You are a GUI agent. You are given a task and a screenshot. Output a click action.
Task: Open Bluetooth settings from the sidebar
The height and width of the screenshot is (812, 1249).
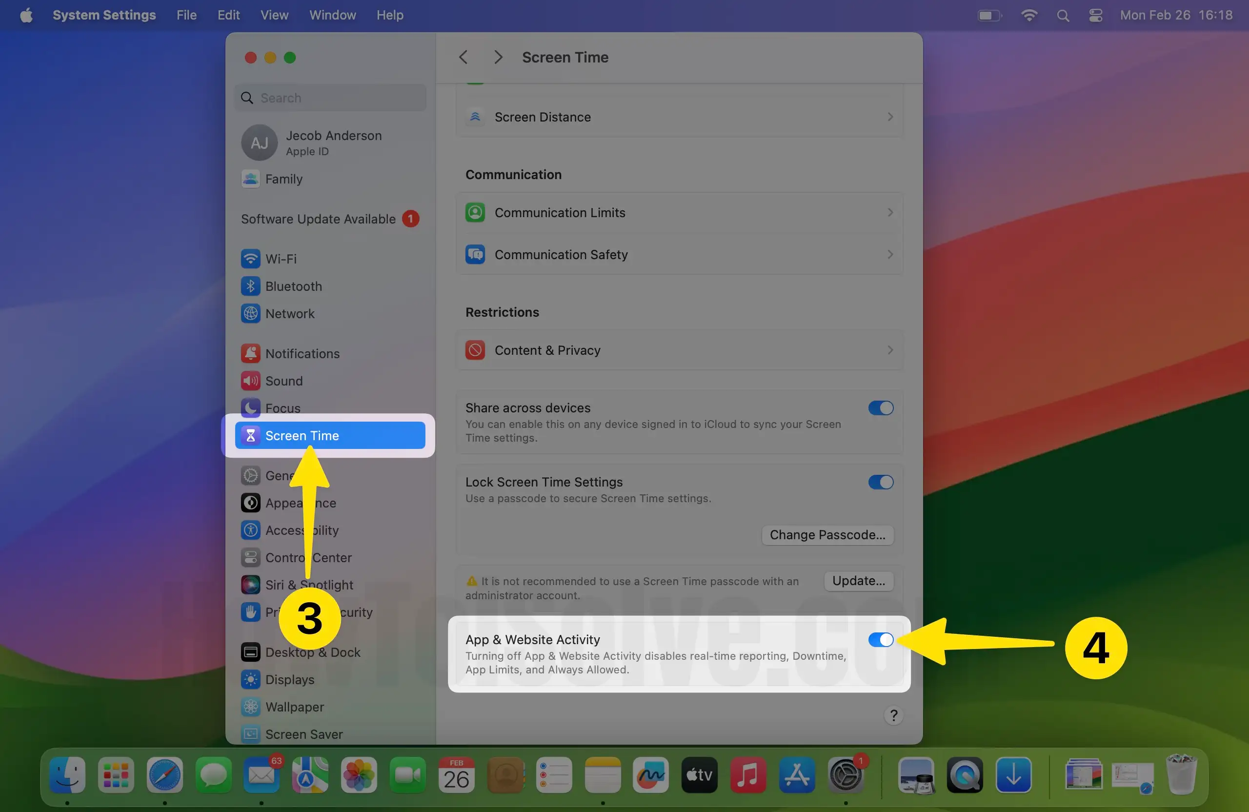pos(251,286)
